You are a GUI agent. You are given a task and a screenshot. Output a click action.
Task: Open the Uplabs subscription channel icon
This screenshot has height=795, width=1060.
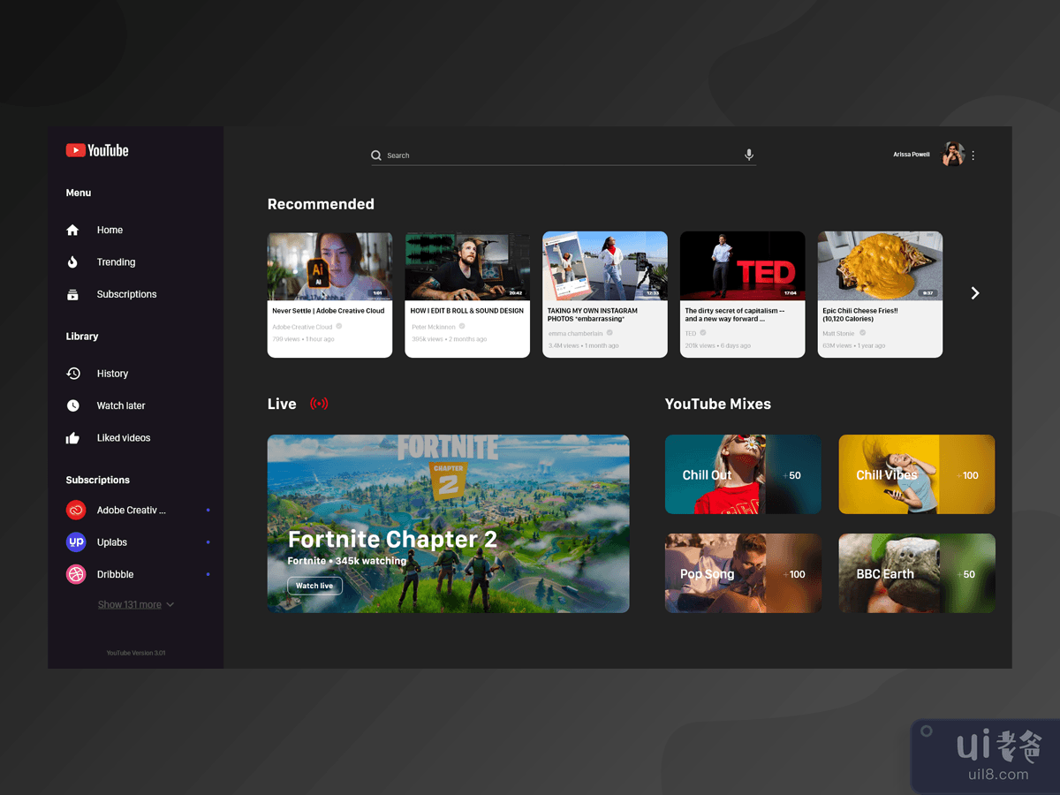(x=76, y=542)
